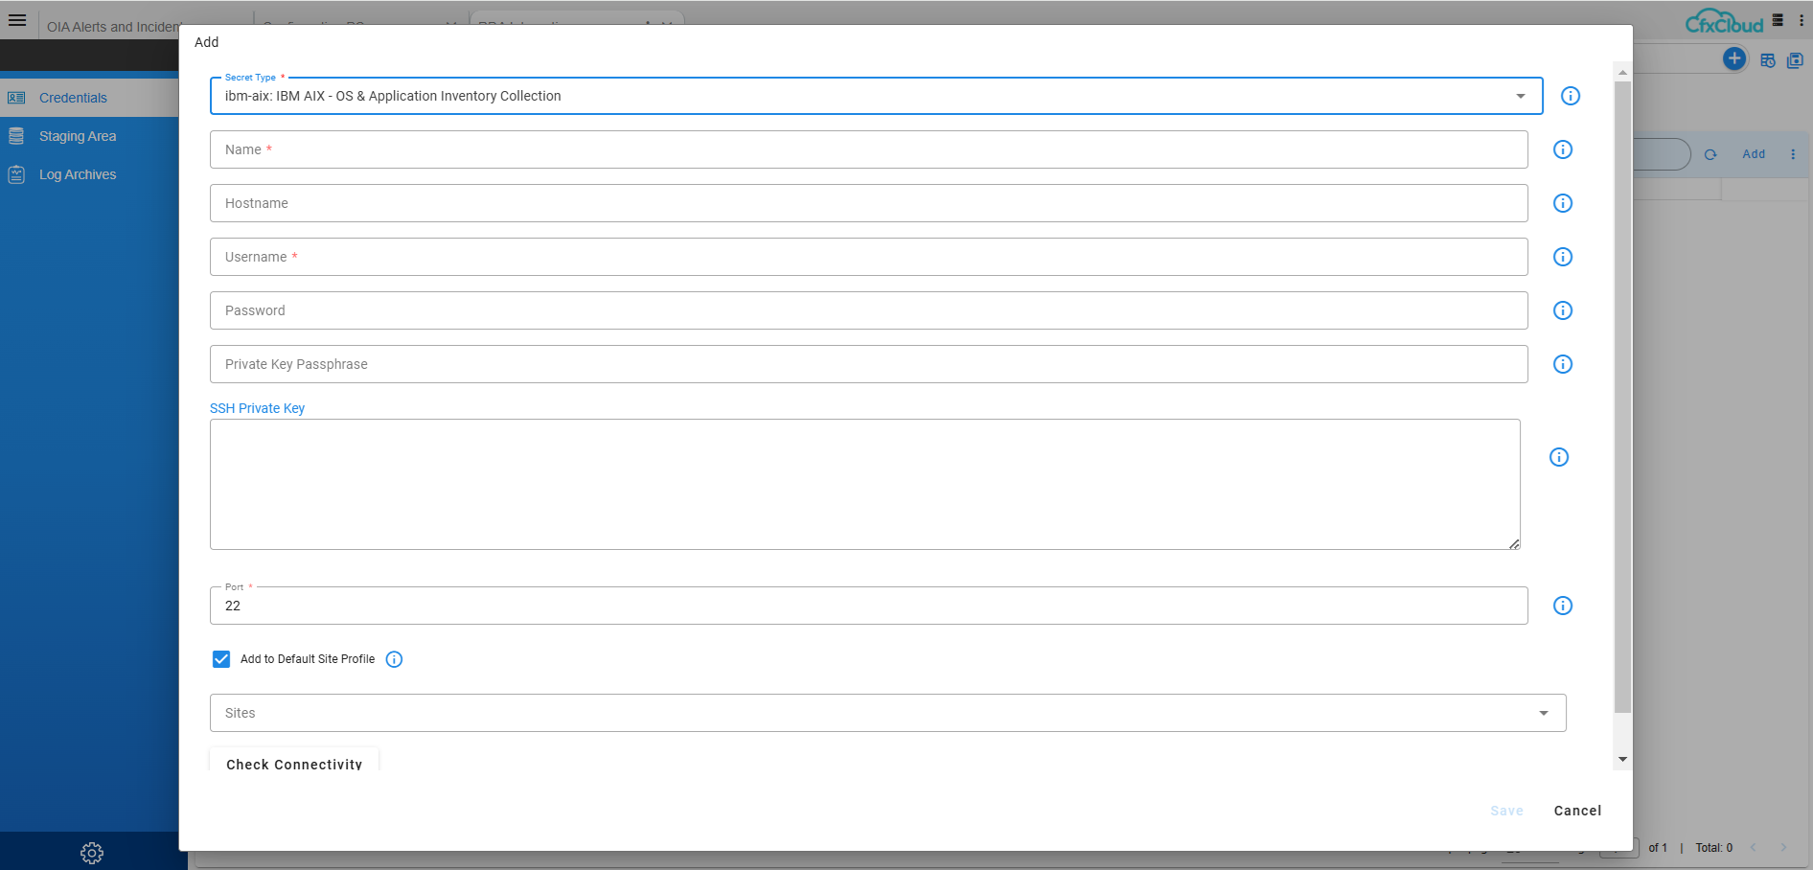Click the info icon next to Password field
Viewport: 1813px width, 870px height.
coord(1563,310)
